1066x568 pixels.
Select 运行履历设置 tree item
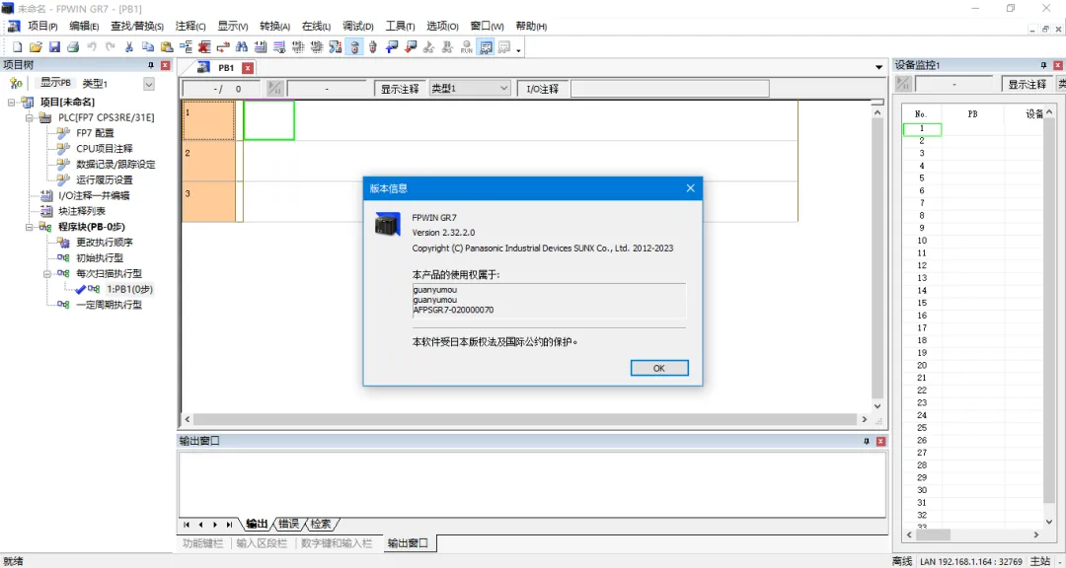tap(104, 180)
